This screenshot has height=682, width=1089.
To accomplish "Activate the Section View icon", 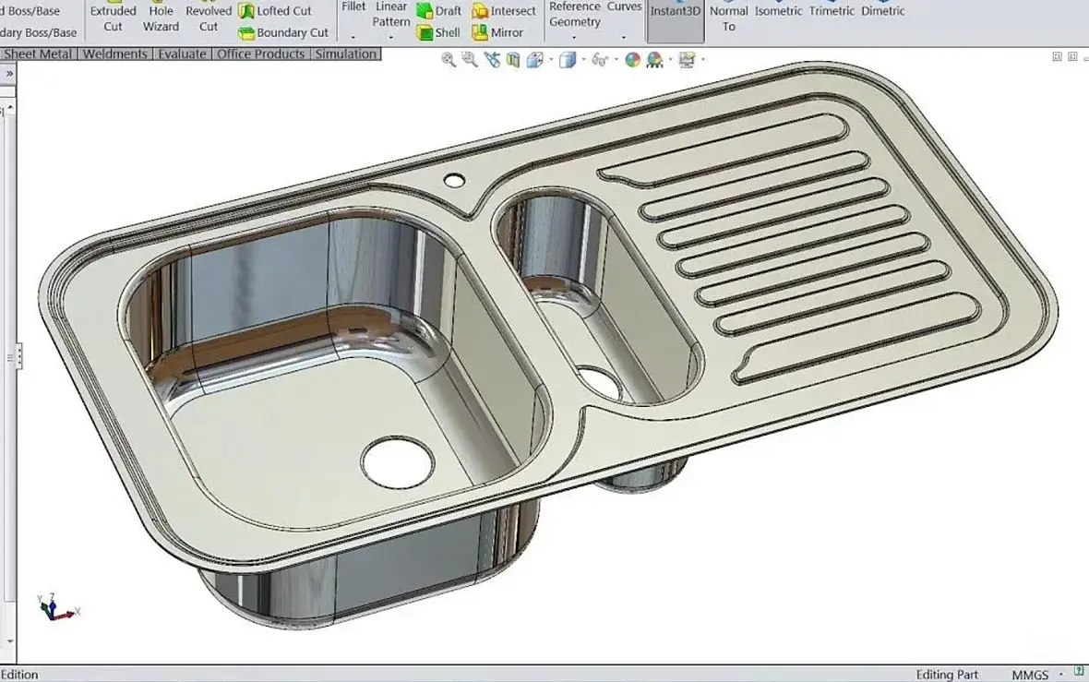I will click(513, 60).
